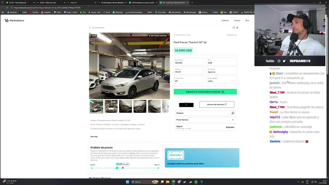This screenshot has width=329, height=185.
Task: Click the Combustible nafta field
Action: tap(222, 80)
